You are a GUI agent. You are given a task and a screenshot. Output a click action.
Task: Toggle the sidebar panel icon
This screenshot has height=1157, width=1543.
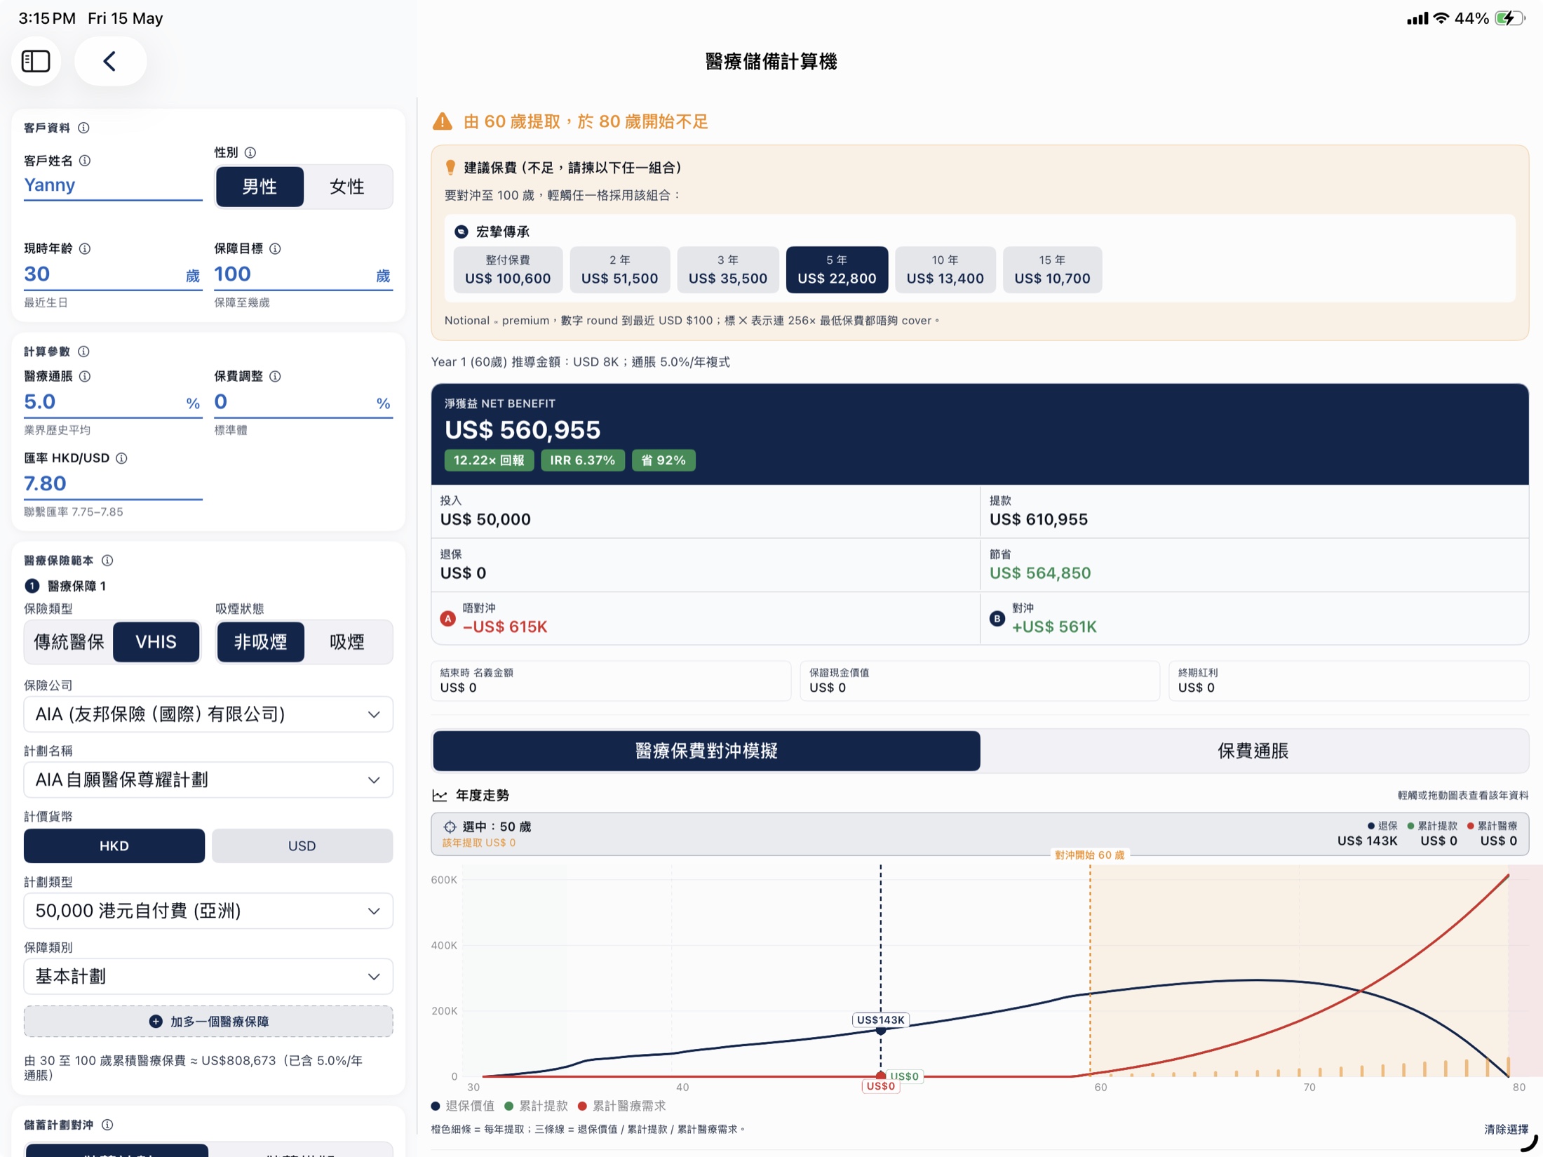click(x=36, y=61)
